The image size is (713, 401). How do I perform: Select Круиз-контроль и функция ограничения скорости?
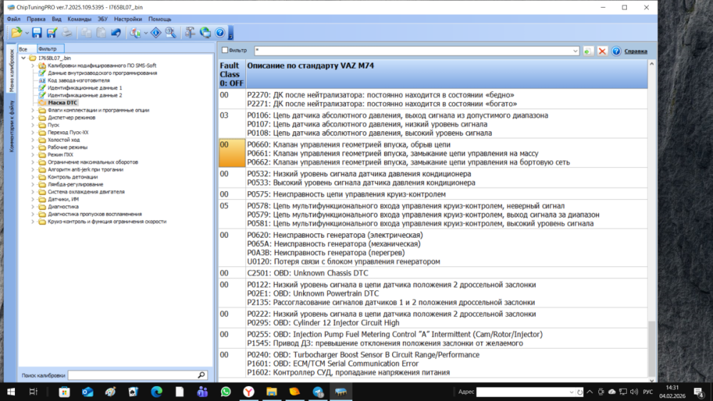point(107,222)
